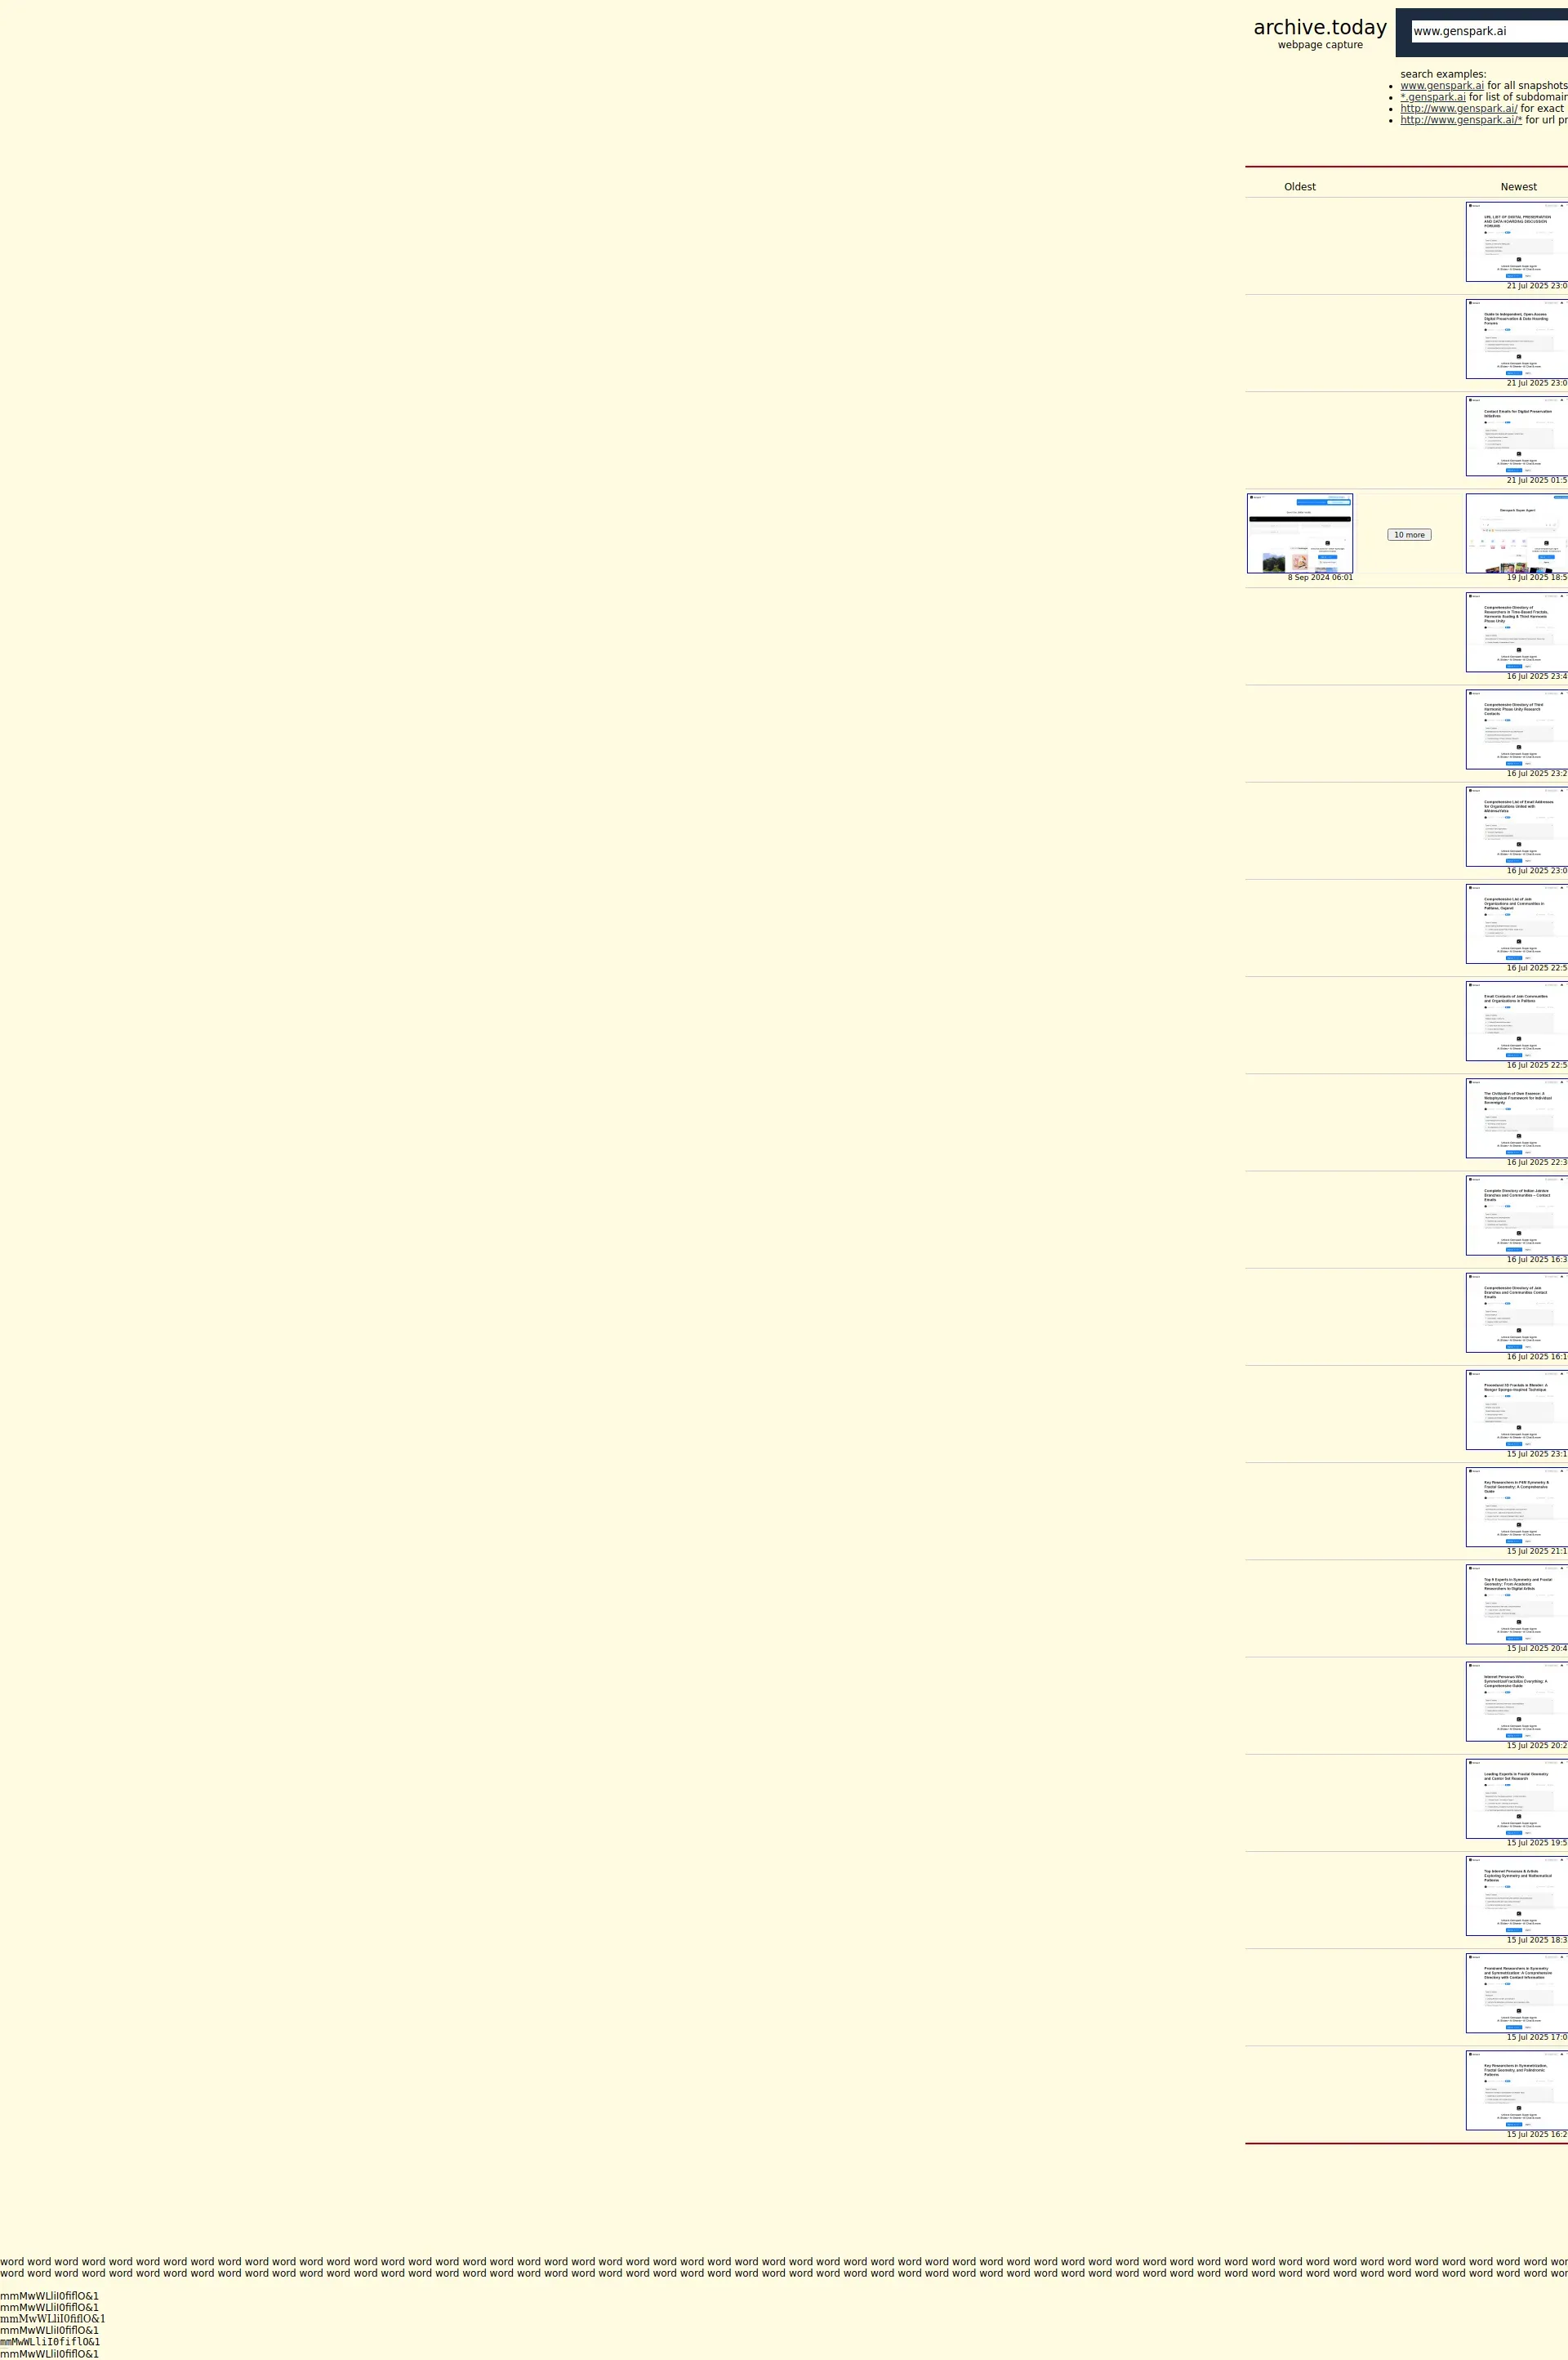
Task: Expand the 10 more snapshots button
Action: [1408, 535]
